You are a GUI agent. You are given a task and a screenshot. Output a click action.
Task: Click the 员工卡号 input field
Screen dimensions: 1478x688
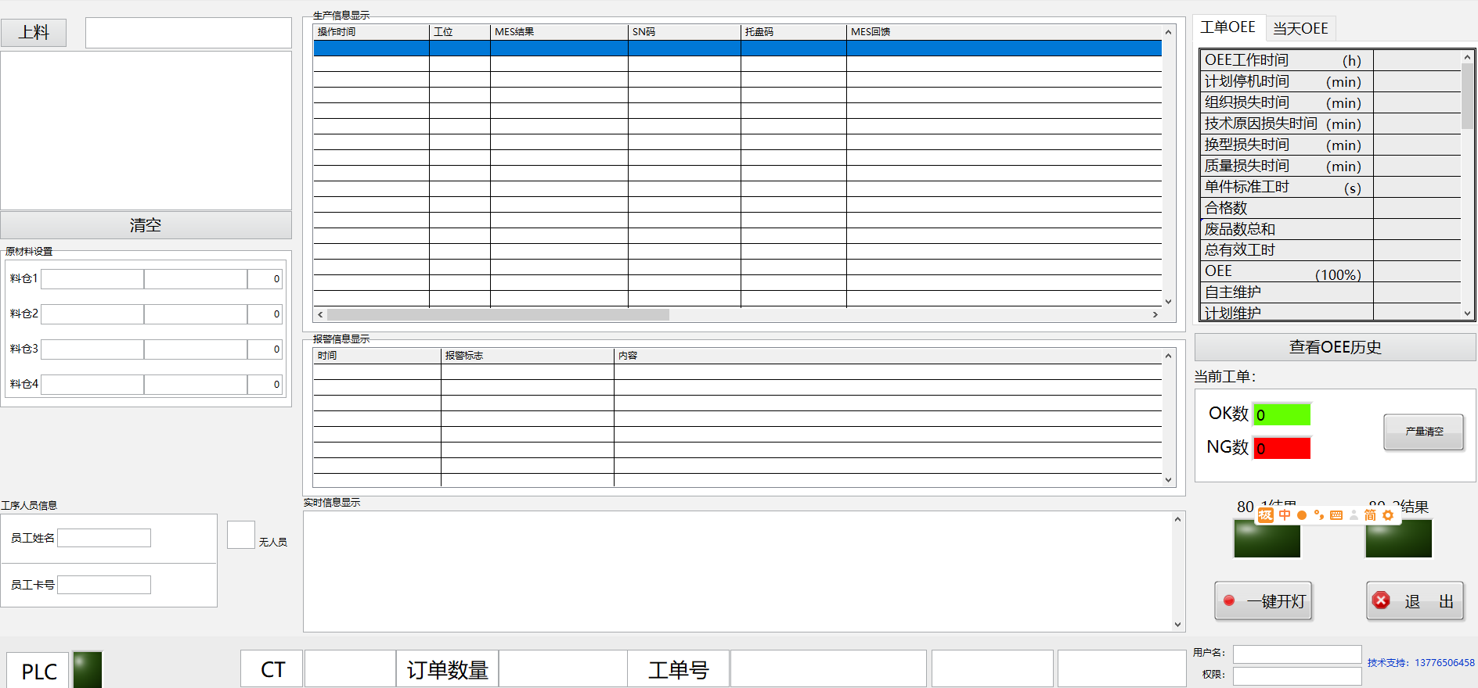pos(104,585)
